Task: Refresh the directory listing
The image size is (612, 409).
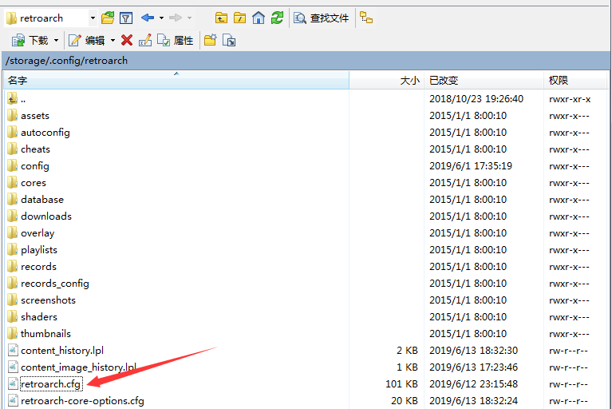Action: click(277, 18)
